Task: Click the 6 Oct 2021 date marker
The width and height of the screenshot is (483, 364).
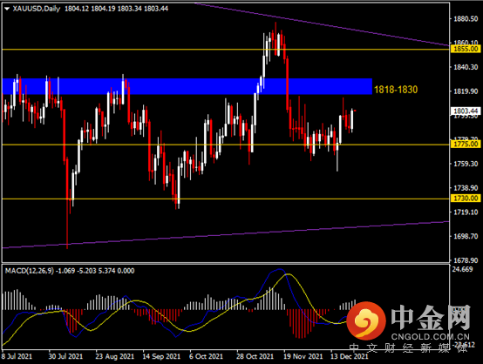Action: click(206, 356)
